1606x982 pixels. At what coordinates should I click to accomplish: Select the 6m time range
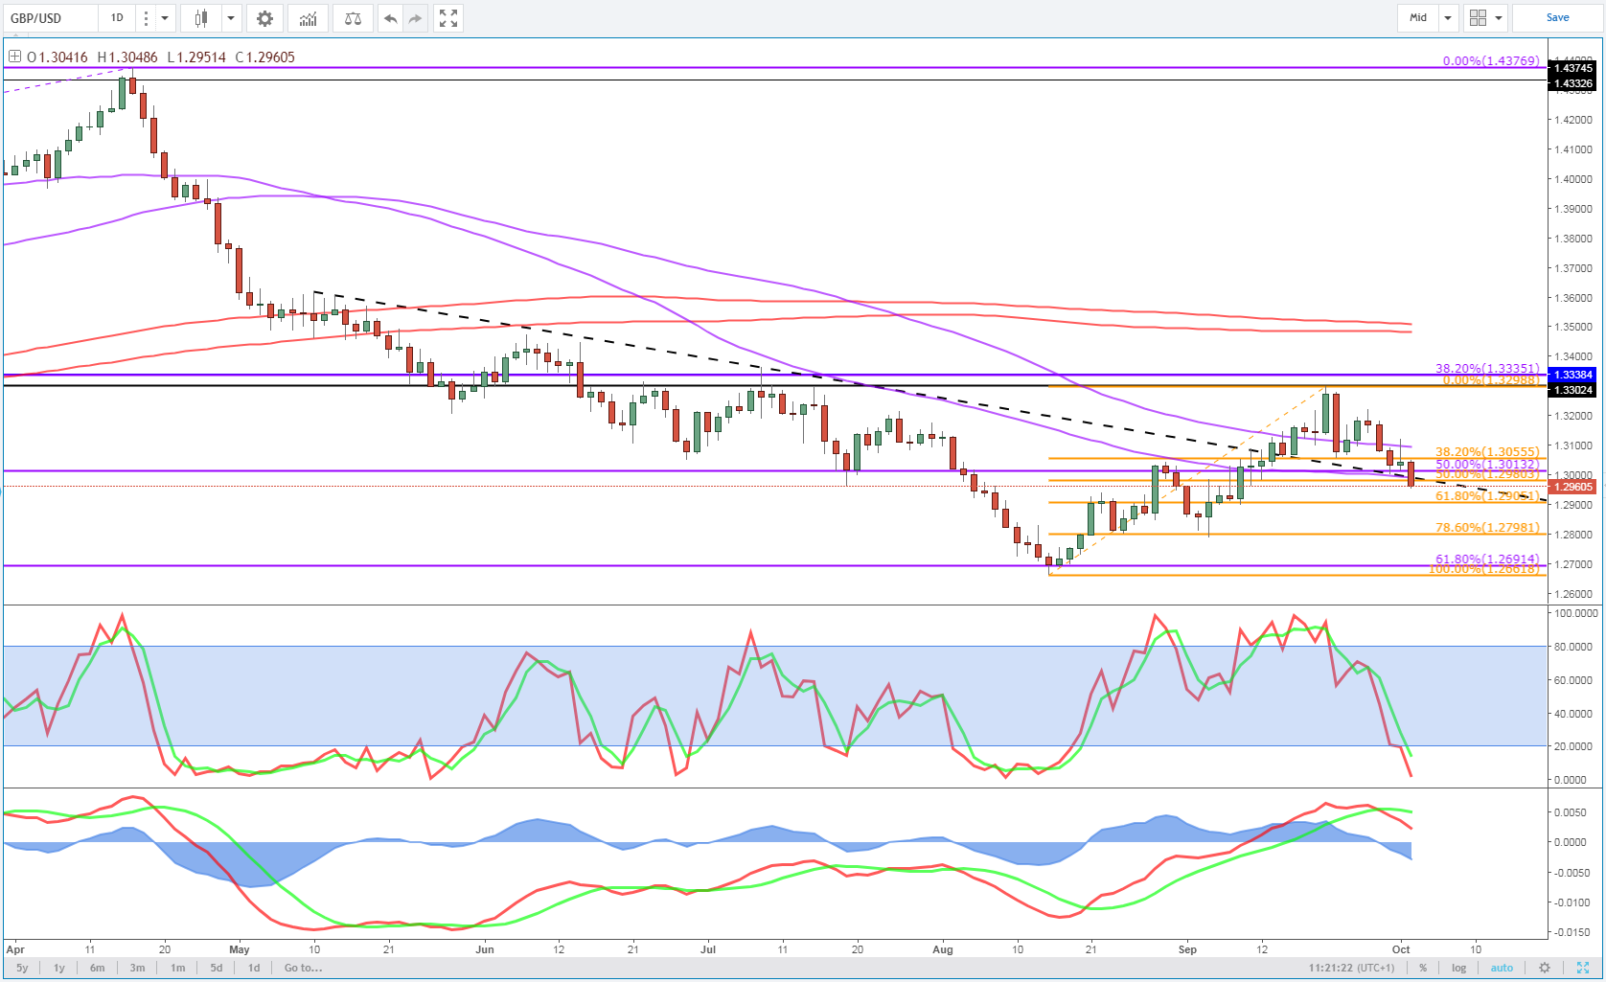coord(97,968)
